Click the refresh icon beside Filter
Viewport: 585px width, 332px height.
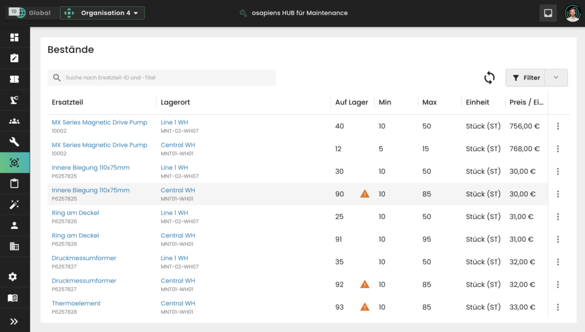point(489,78)
